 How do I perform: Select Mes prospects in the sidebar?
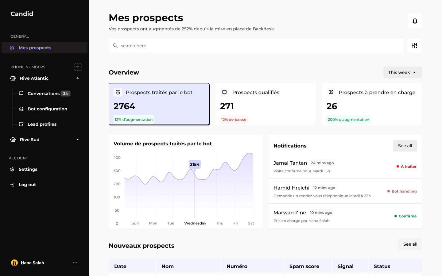pyautogui.click(x=35, y=48)
